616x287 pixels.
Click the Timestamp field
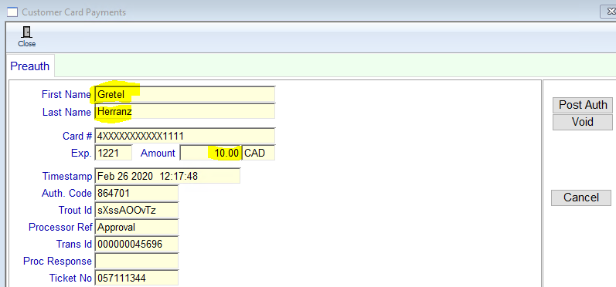tap(168, 176)
